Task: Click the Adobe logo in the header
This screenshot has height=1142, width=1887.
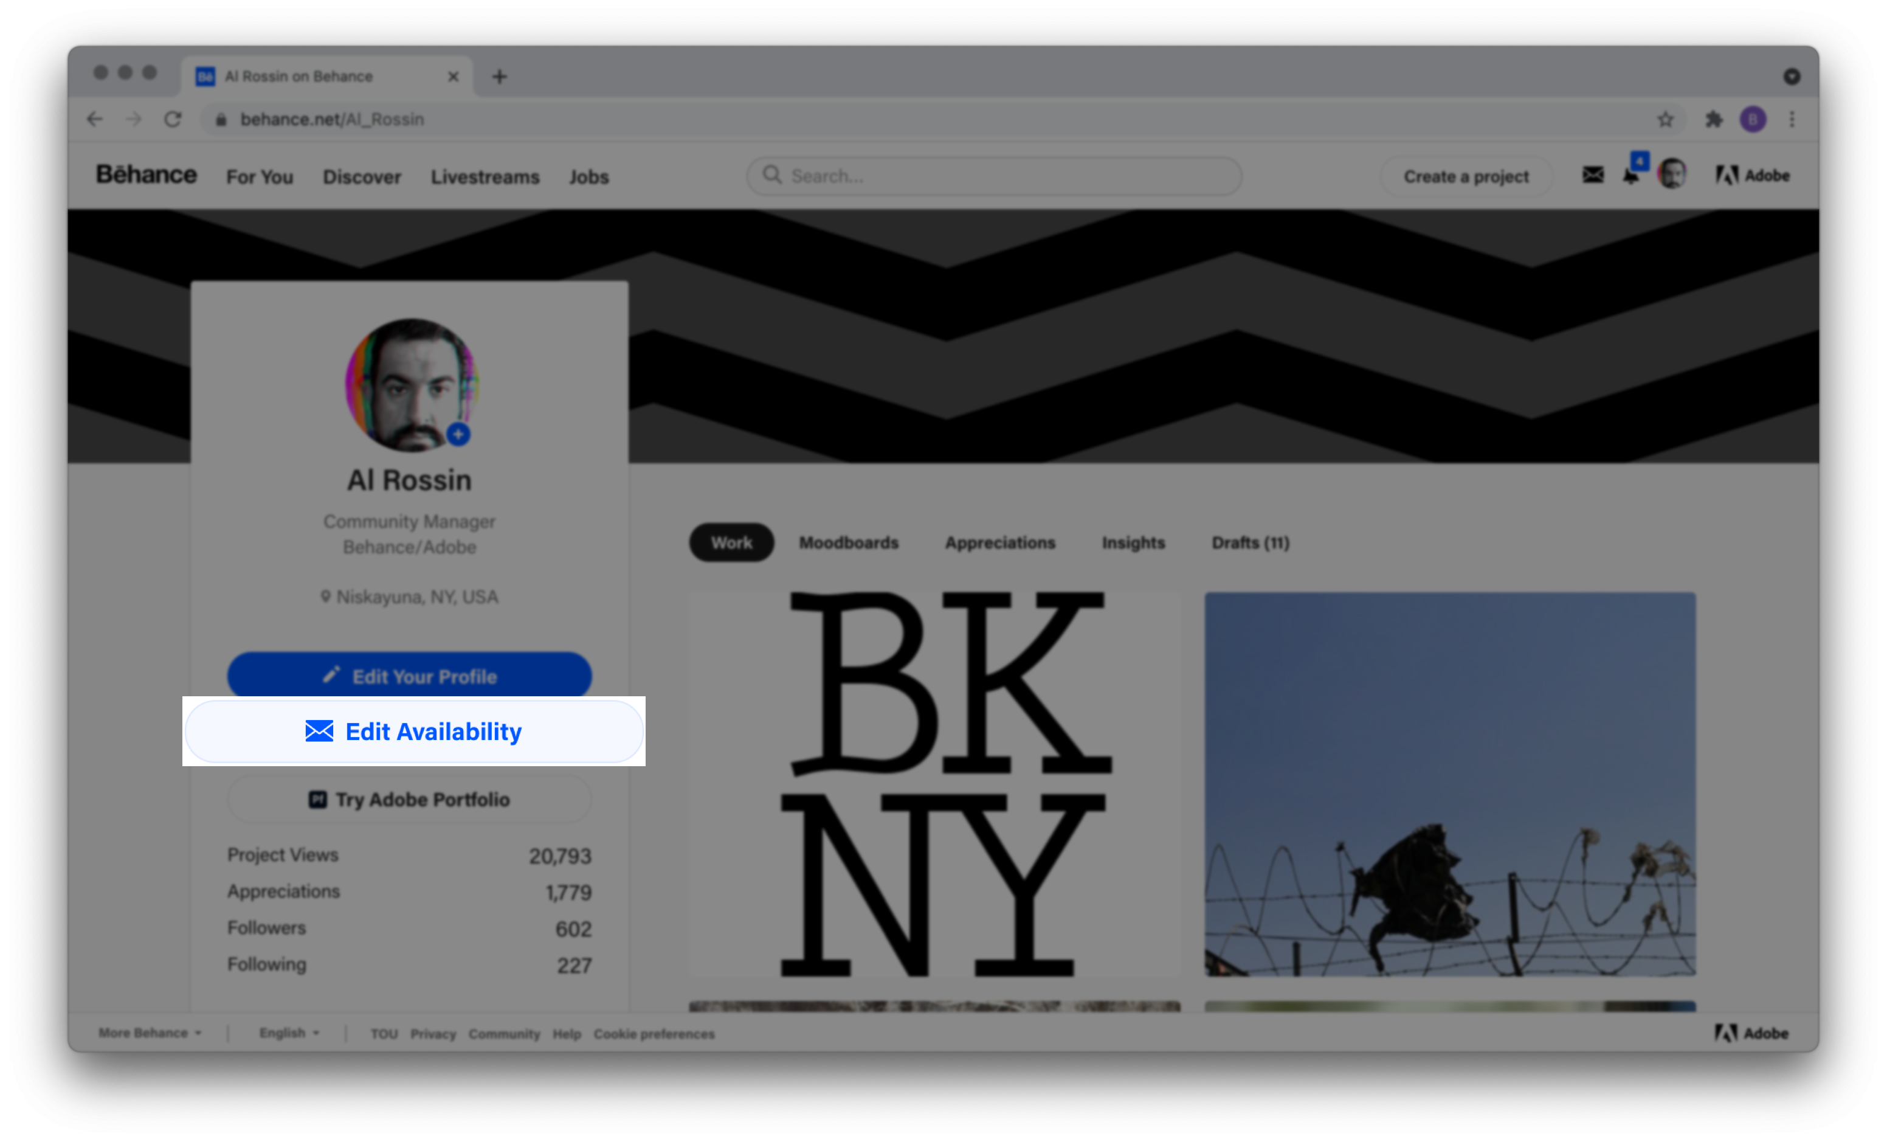Action: coord(1752,175)
